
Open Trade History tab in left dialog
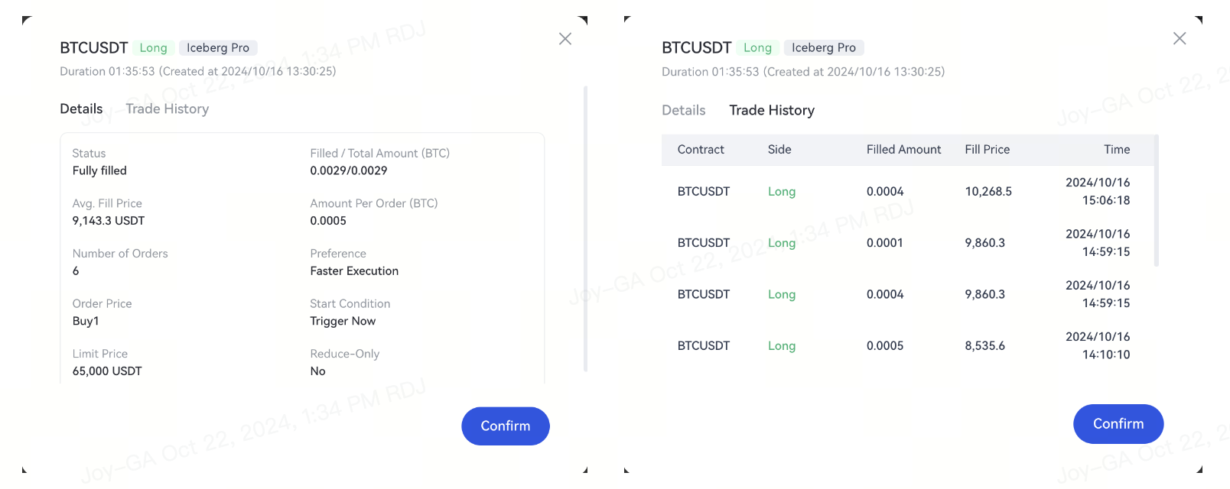[167, 108]
